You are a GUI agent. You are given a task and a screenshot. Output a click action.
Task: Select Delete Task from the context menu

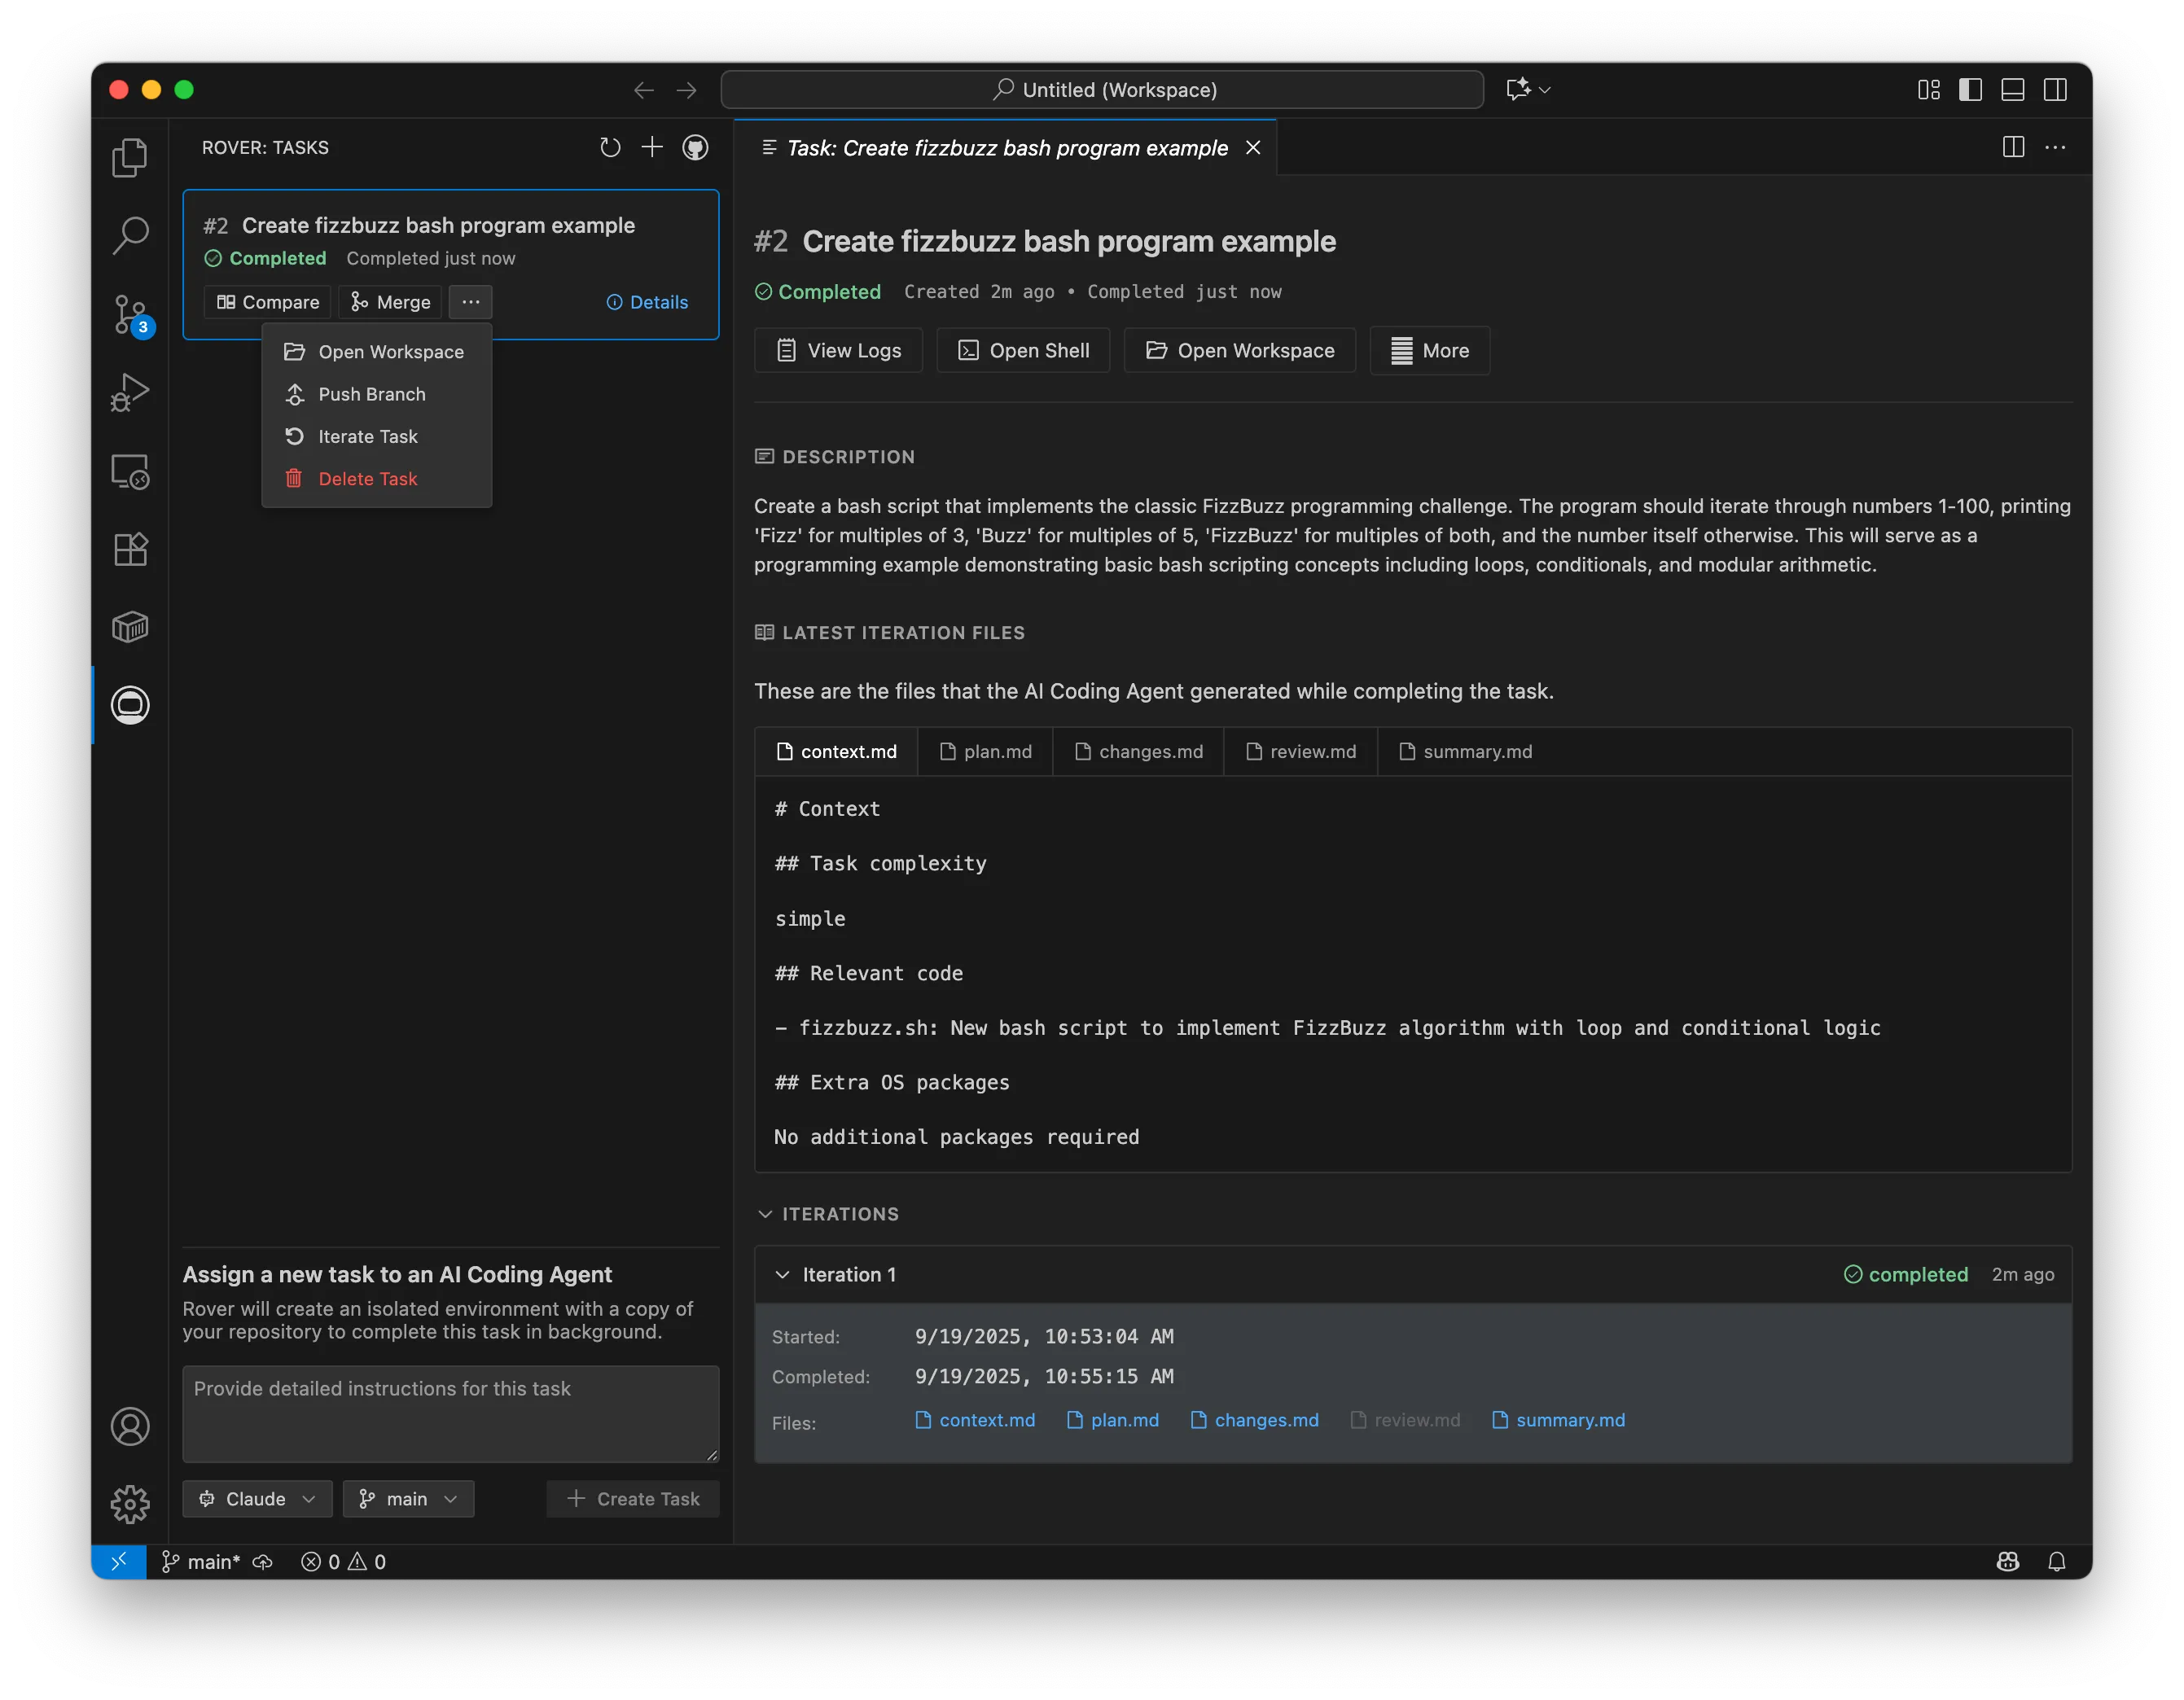[367, 478]
